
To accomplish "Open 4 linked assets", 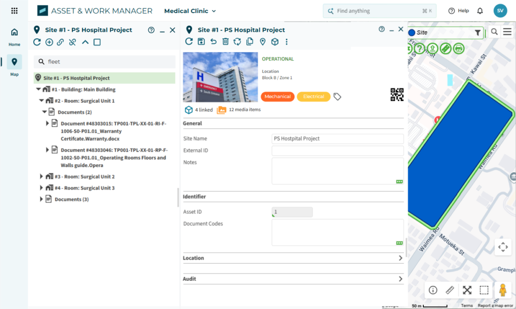I will [199, 110].
